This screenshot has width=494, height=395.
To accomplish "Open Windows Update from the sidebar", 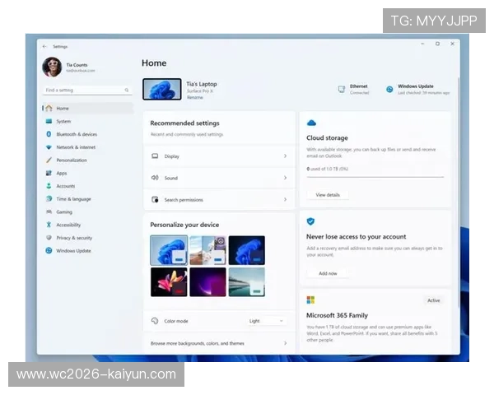I will pyautogui.click(x=73, y=251).
